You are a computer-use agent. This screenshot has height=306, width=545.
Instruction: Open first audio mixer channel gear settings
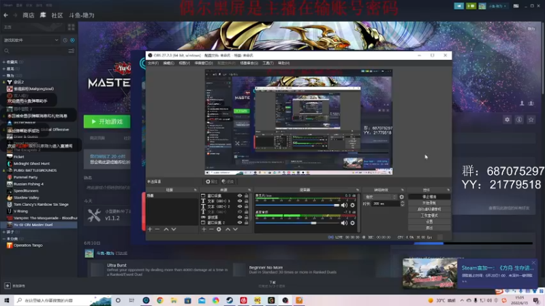[x=352, y=205]
